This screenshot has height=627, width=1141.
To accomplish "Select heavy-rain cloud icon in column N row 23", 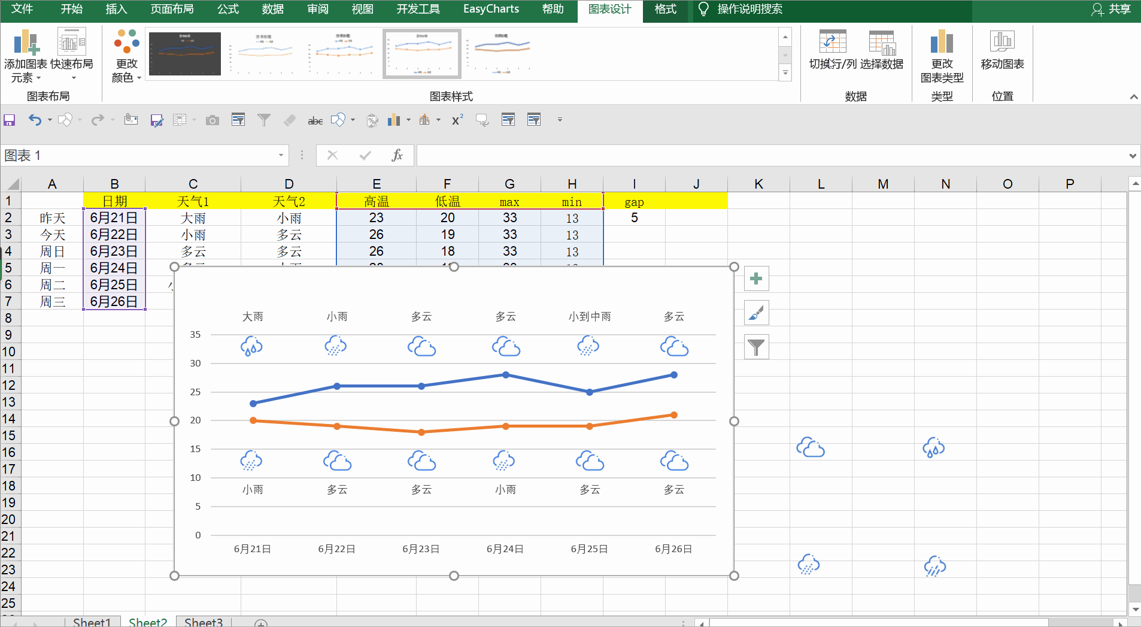I will 934,566.
